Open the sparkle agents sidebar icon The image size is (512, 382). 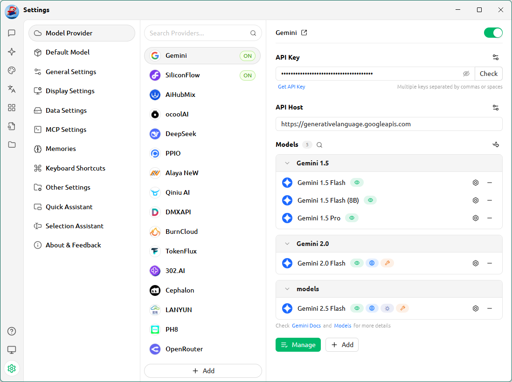[x=12, y=52]
